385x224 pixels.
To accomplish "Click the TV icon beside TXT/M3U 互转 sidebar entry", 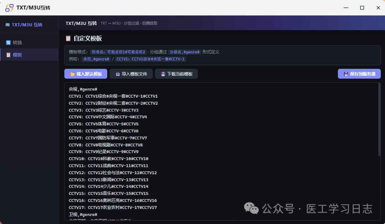I will 7,25.
